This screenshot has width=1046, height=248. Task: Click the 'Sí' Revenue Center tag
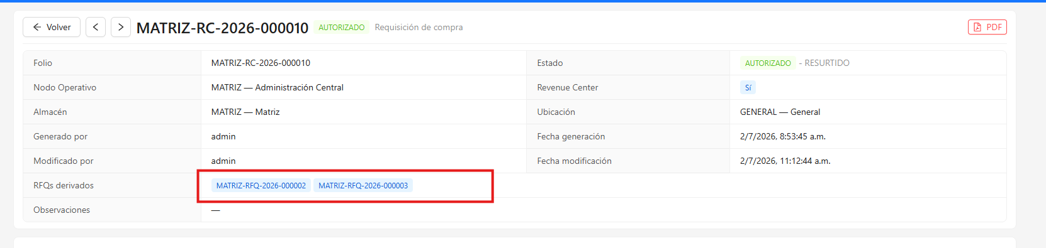pos(748,87)
